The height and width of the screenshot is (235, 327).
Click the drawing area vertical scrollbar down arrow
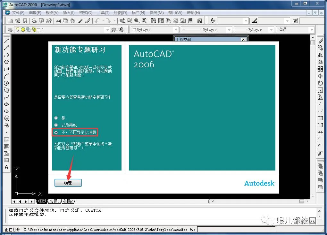coord(313,196)
